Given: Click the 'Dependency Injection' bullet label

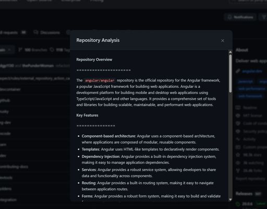Looking at the screenshot, I should [x=101, y=156].
